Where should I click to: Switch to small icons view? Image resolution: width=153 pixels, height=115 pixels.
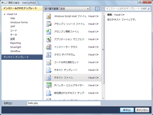(x=93, y=9)
